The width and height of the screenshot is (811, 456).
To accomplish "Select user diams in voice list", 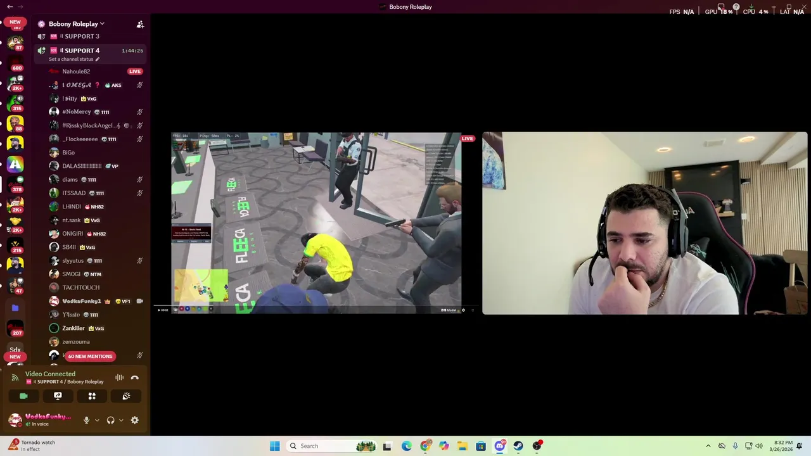I will [x=95, y=180].
